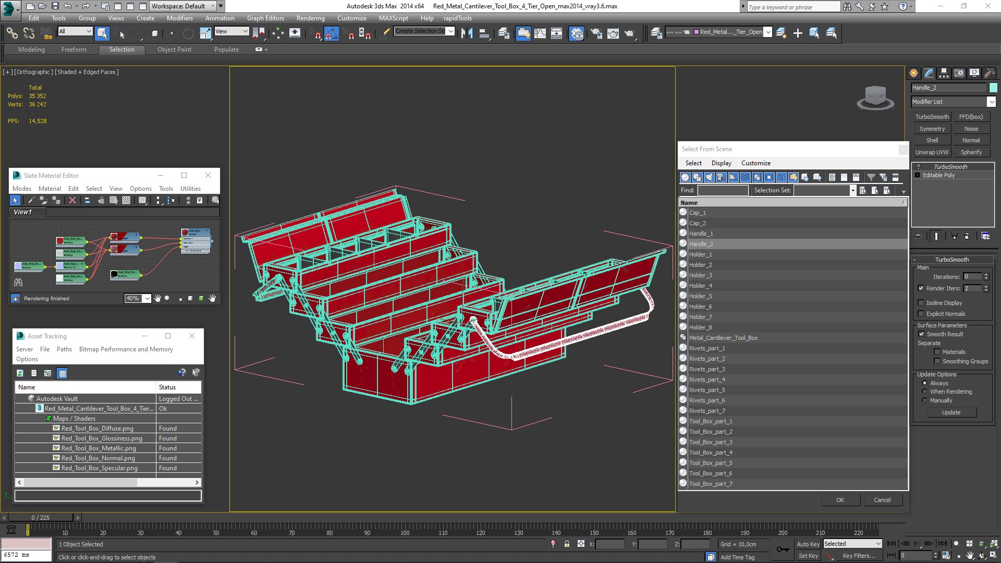Click the Select Object arrow tool

pos(102,33)
